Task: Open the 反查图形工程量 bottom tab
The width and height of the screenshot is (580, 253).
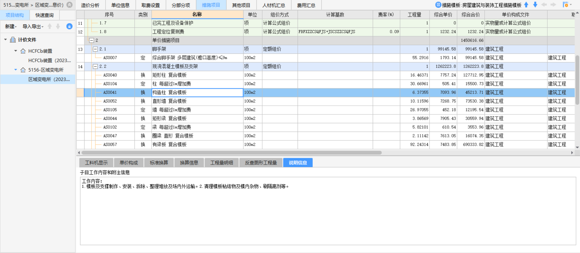Action: coord(261,163)
